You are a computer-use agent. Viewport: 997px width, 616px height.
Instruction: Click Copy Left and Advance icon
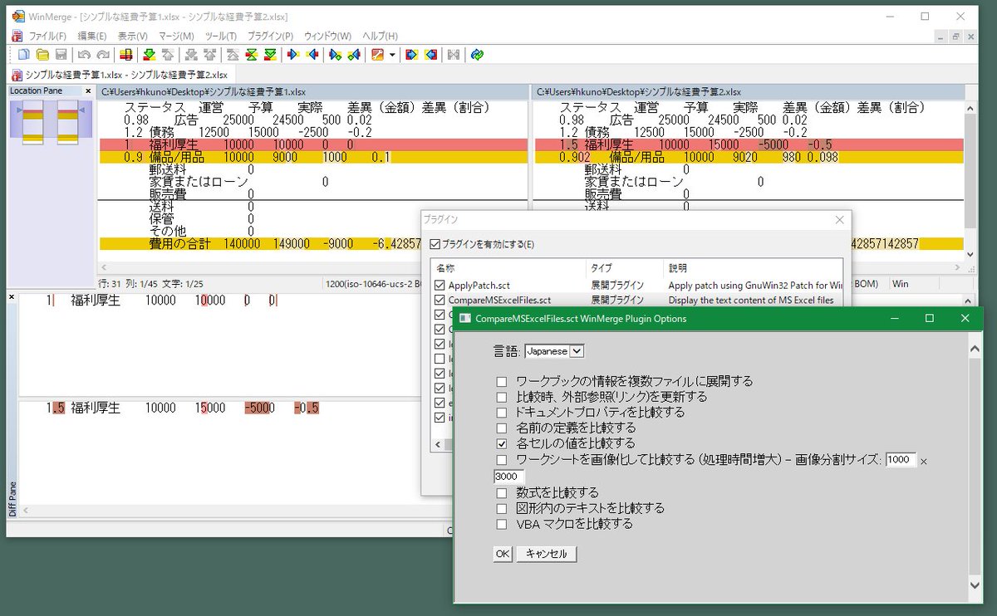(x=354, y=55)
